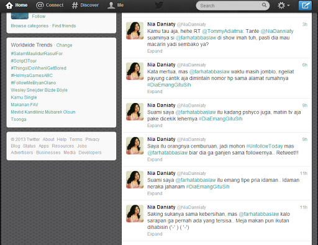Expand the tweet about pria idaman
The image size is (318, 245).
click(155, 194)
